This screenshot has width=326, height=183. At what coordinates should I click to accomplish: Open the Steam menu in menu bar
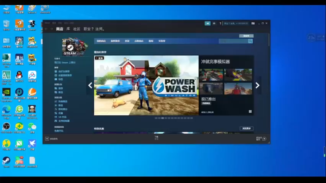click(x=47, y=23)
